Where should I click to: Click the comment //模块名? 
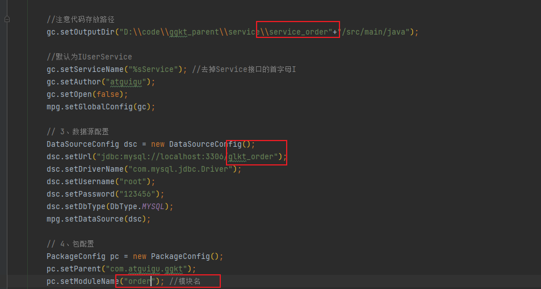(x=185, y=282)
